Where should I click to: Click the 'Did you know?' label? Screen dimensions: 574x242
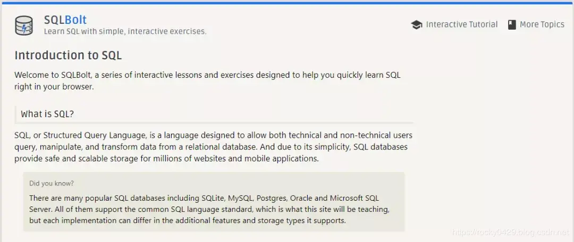click(52, 184)
